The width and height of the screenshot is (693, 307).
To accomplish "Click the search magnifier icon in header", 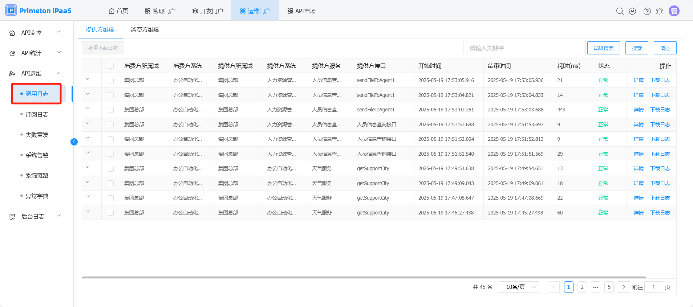I will 620,11.
